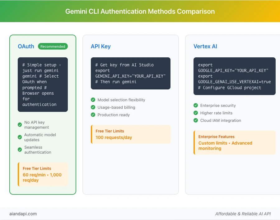Click the check icon next to Usage-based billing
The image size is (280, 220).
click(x=93, y=107)
